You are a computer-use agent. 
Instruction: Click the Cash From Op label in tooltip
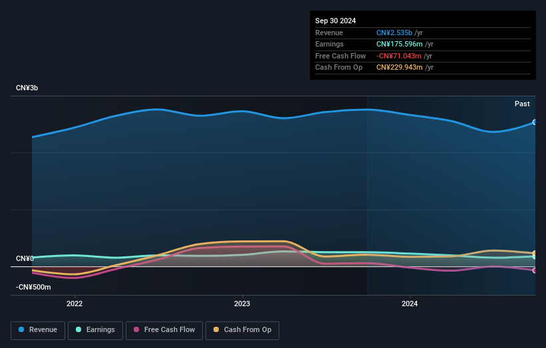pyautogui.click(x=339, y=68)
